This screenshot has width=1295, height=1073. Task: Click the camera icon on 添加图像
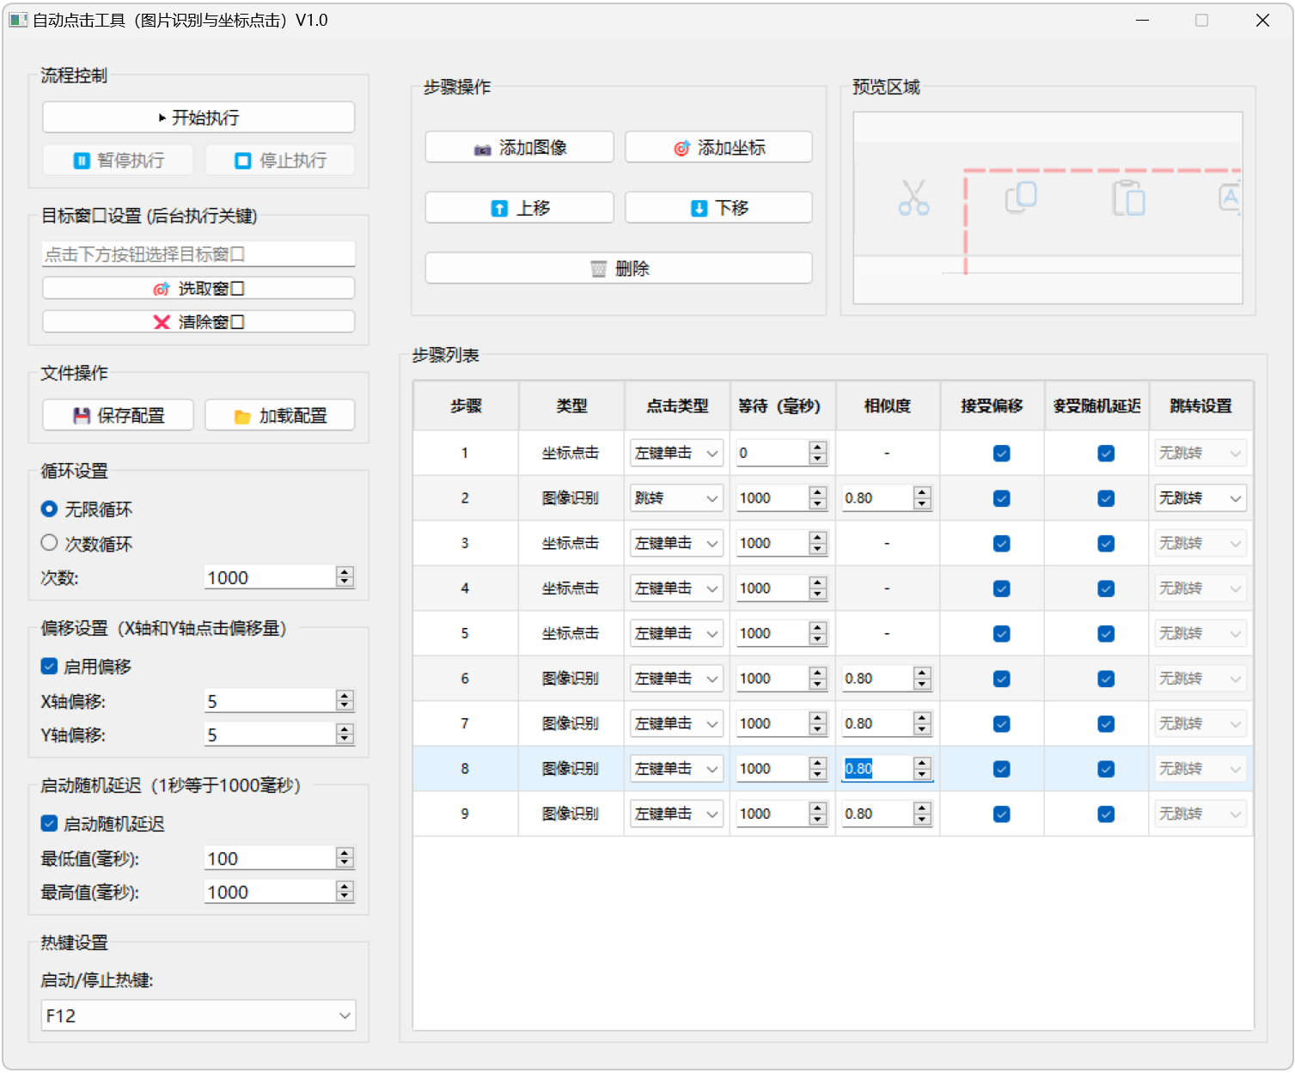click(x=483, y=149)
